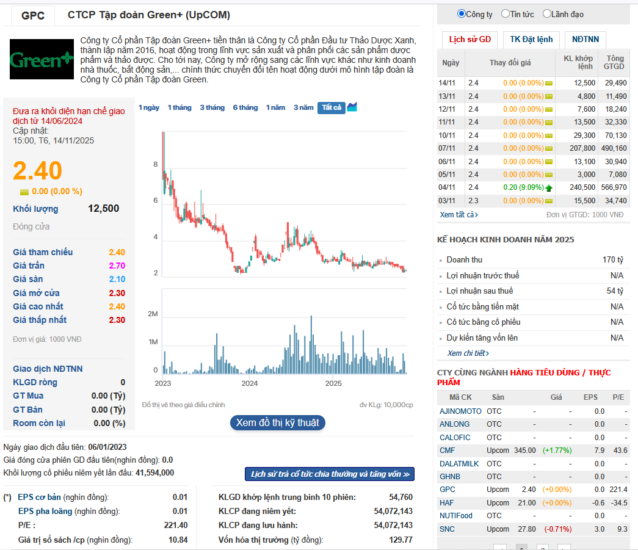Click the Giá trần 2.70 value

point(117,266)
